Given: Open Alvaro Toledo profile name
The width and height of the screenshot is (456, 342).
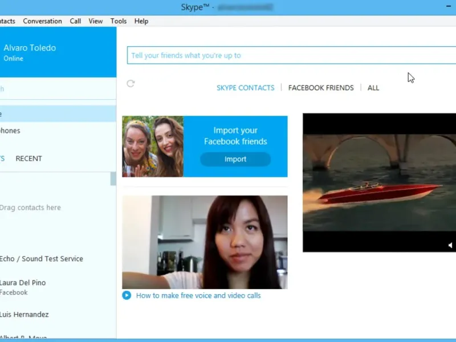Looking at the screenshot, I should click(x=30, y=48).
